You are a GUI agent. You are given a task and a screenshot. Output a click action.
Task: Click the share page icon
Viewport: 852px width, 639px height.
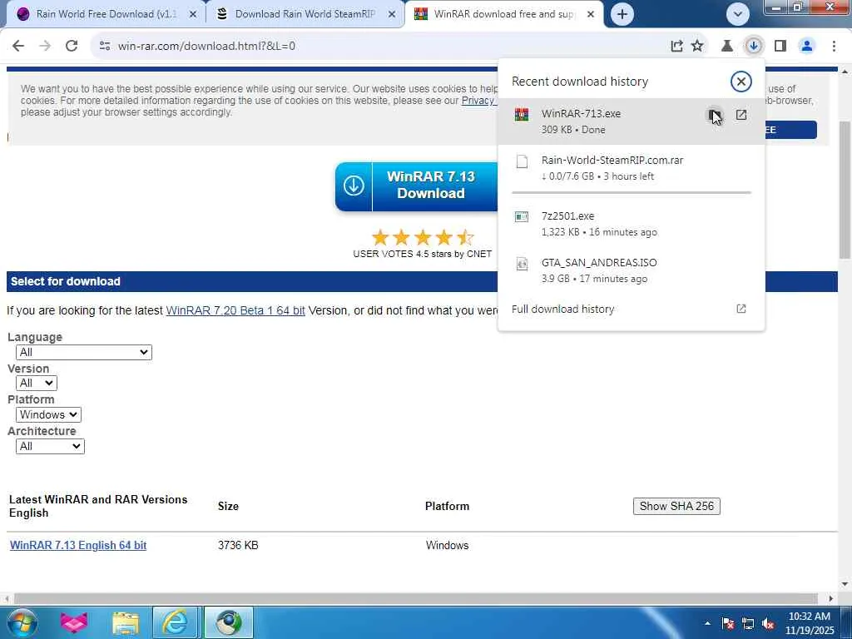pyautogui.click(x=676, y=47)
